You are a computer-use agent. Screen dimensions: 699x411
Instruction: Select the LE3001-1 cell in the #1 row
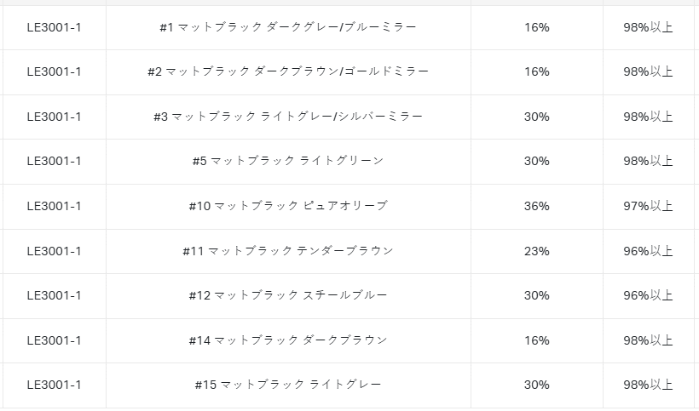tap(55, 27)
